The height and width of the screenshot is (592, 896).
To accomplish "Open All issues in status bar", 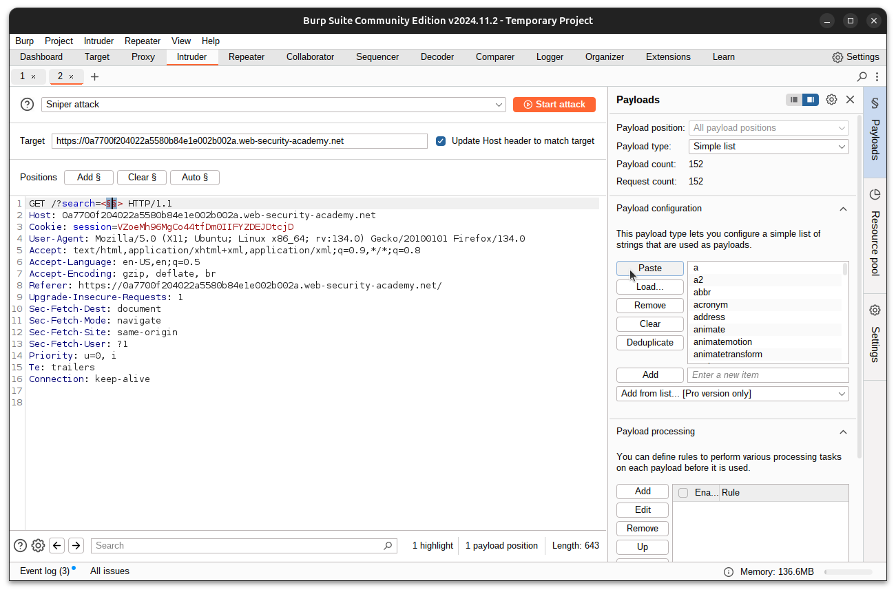I will tap(110, 571).
